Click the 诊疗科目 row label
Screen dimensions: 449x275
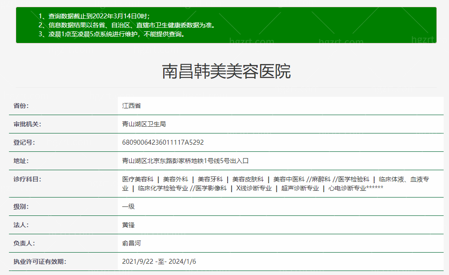point(27,179)
